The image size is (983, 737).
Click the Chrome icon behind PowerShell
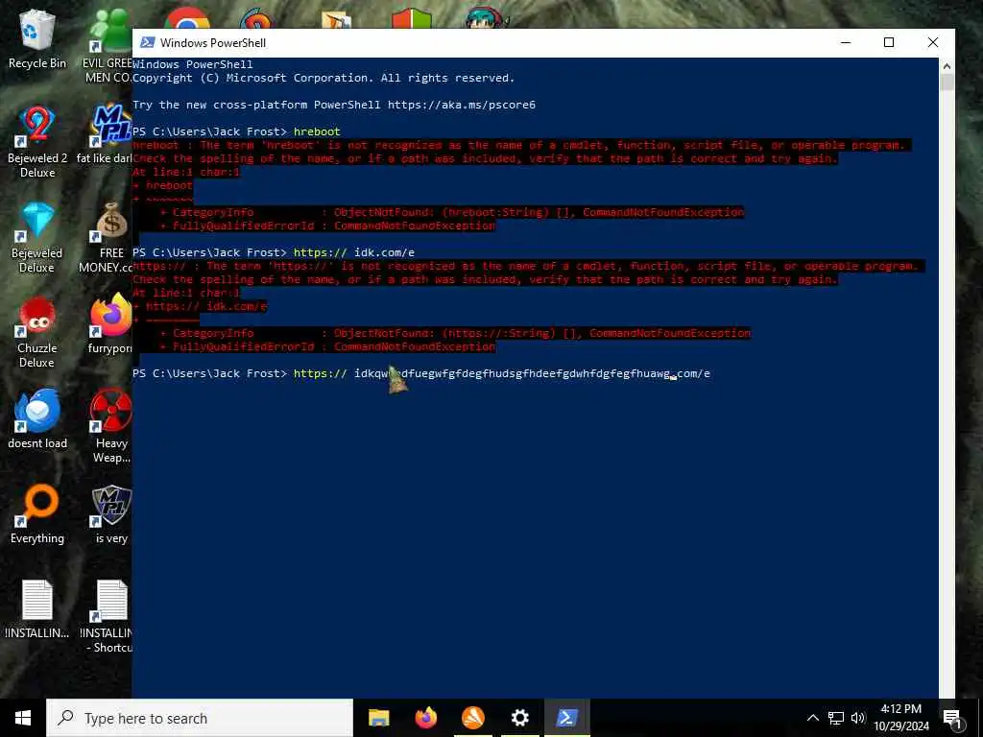click(187, 18)
